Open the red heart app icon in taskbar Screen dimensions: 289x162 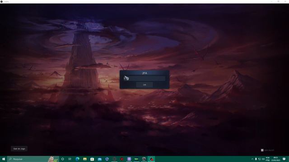coord(121,159)
